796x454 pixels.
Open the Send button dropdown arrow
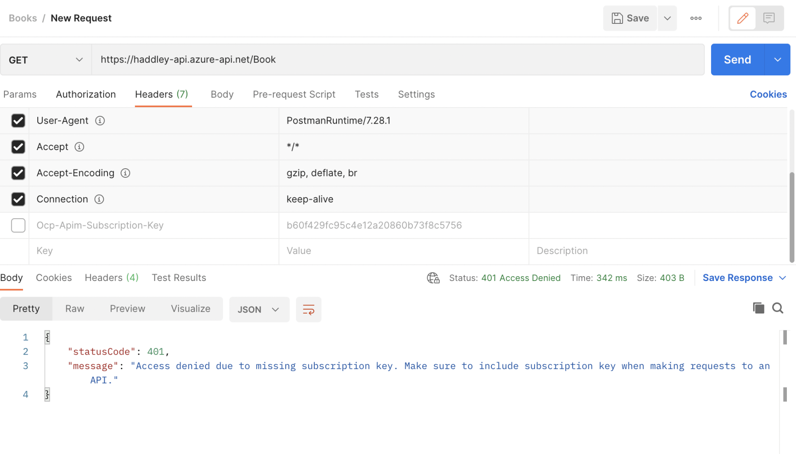[777, 60]
